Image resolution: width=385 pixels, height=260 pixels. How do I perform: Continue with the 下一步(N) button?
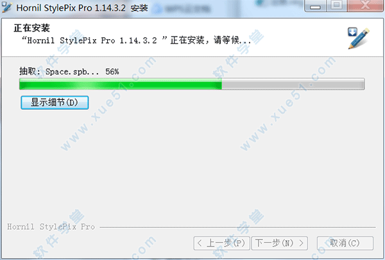280,243
